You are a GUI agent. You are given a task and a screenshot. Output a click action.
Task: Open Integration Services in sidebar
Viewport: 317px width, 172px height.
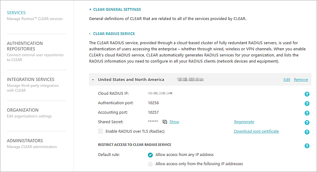30,79
